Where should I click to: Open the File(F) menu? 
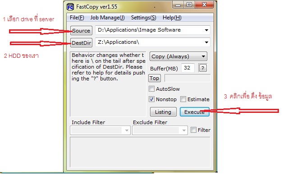pyautogui.click(x=77, y=18)
